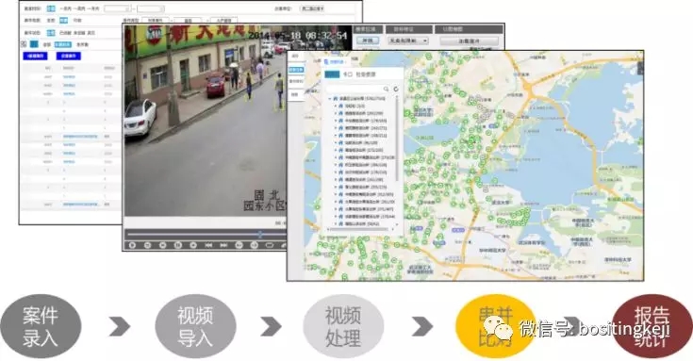This screenshot has width=693, height=361.
Task: Open the dropdown in video side panel
Action: coord(408,41)
